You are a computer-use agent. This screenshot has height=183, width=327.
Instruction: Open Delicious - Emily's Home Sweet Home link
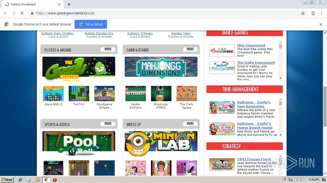point(255,126)
